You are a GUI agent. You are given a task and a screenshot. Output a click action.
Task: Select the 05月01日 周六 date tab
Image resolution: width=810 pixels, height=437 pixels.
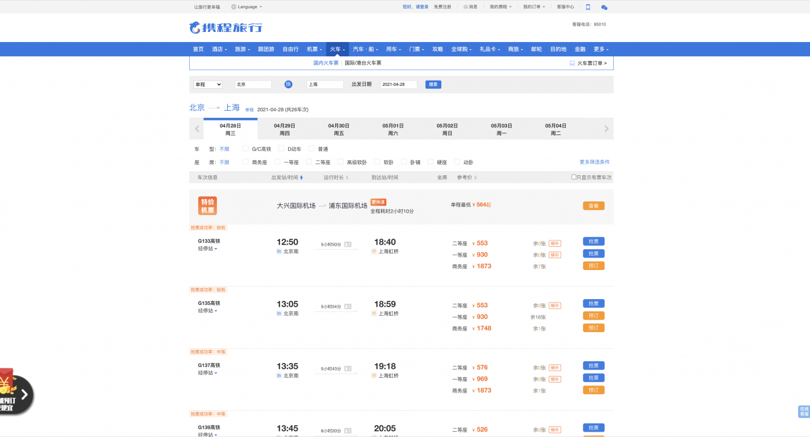click(393, 129)
